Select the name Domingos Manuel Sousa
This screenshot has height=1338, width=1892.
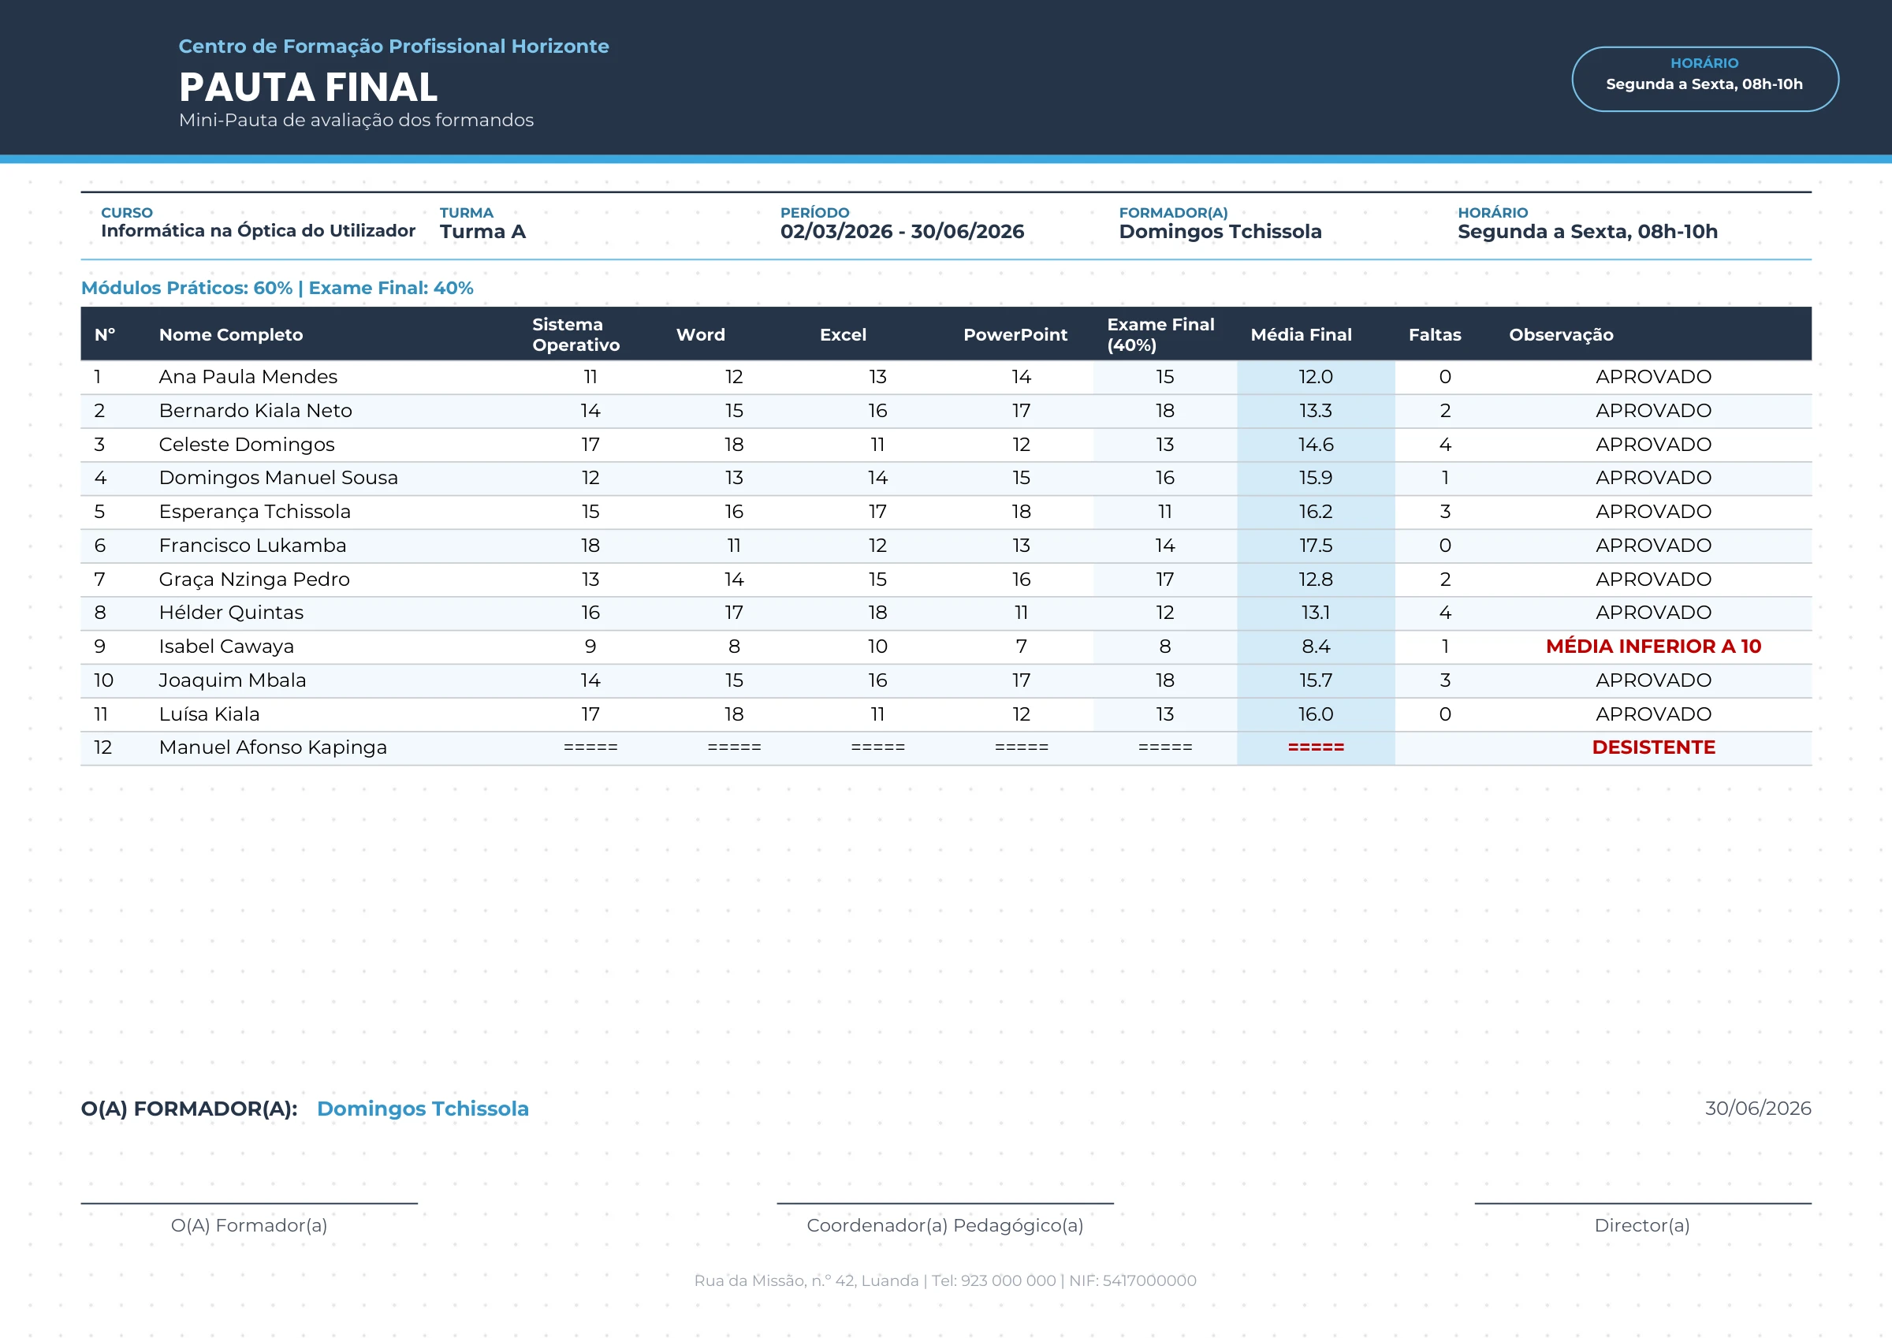point(278,478)
